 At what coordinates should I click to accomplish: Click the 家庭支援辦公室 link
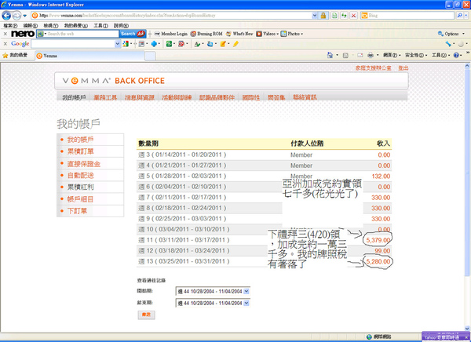pos(374,68)
